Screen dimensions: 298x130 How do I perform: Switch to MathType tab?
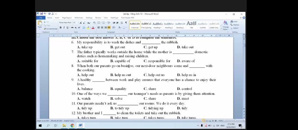coord(114,18)
